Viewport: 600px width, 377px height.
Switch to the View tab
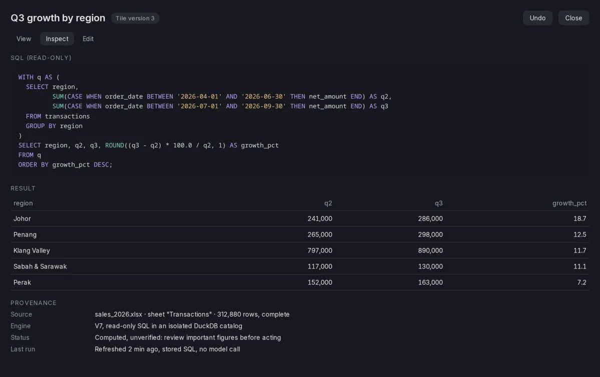point(24,38)
